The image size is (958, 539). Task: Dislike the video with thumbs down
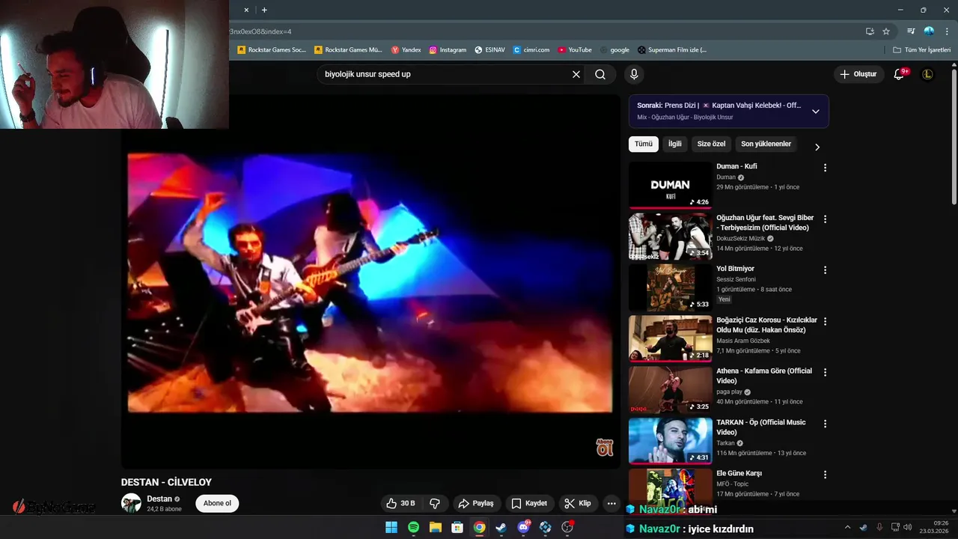click(x=435, y=503)
